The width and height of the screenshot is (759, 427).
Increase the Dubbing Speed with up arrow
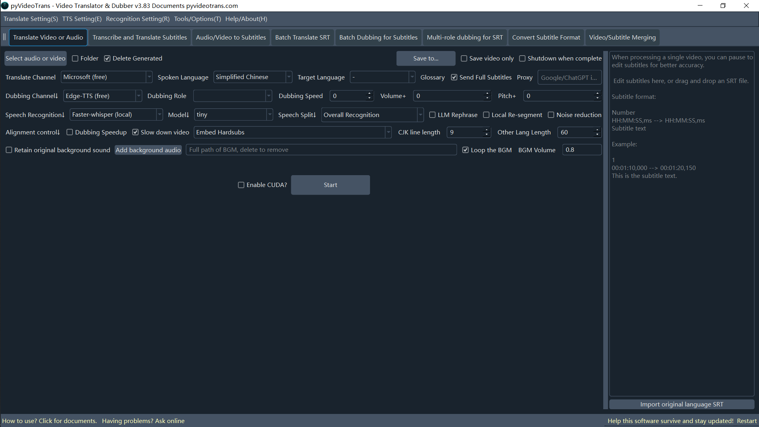coord(369,94)
